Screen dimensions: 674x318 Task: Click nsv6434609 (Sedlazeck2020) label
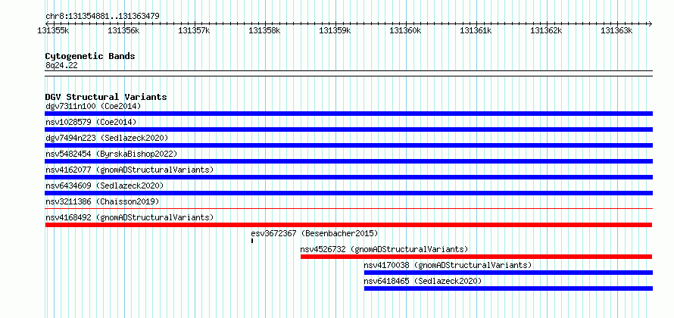[105, 185]
